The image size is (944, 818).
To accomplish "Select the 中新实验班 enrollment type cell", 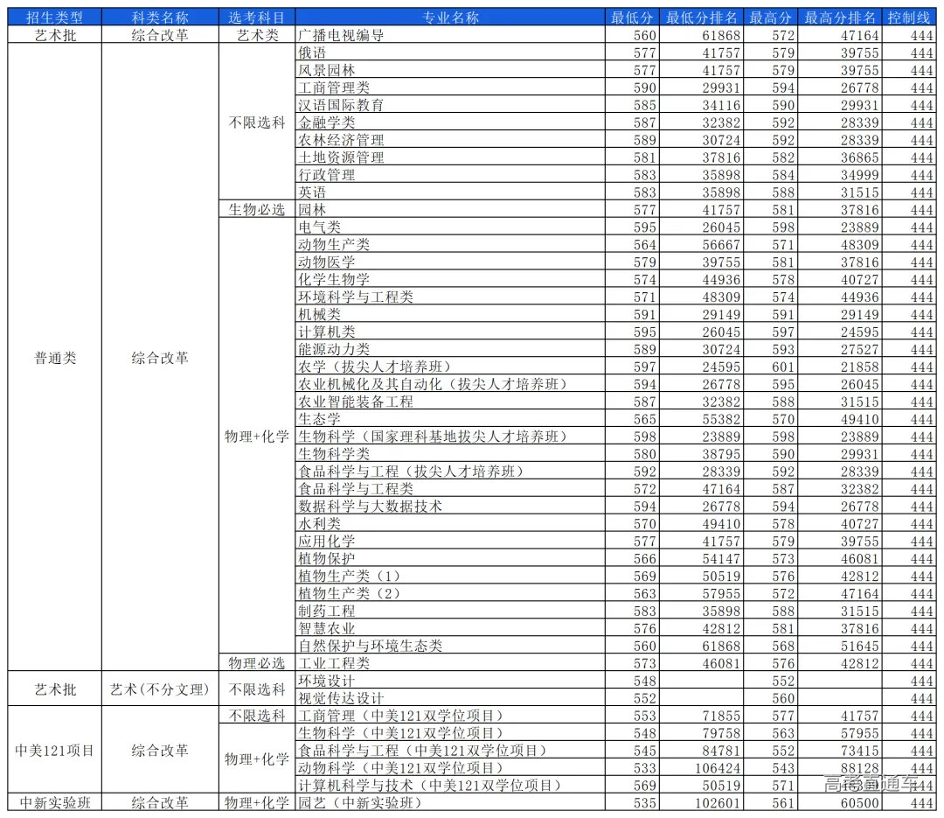I will 54,802.
